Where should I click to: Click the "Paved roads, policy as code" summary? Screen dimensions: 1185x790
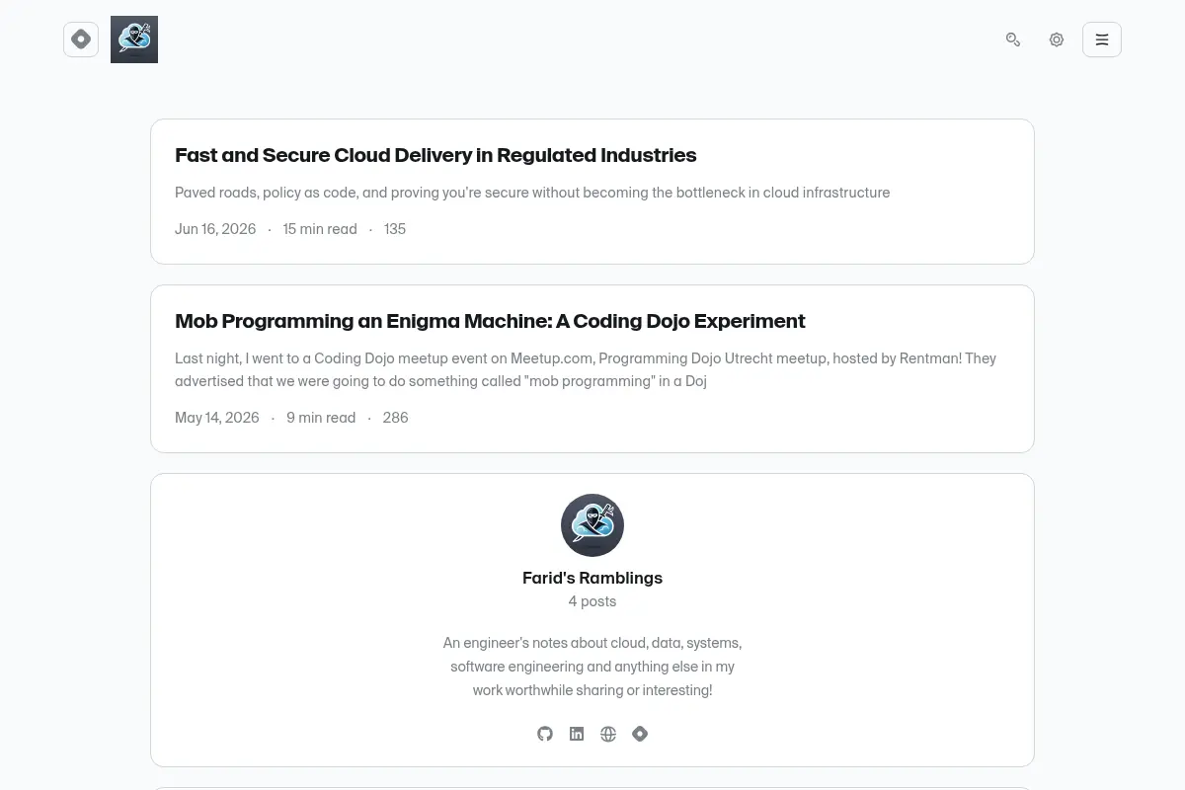(532, 193)
